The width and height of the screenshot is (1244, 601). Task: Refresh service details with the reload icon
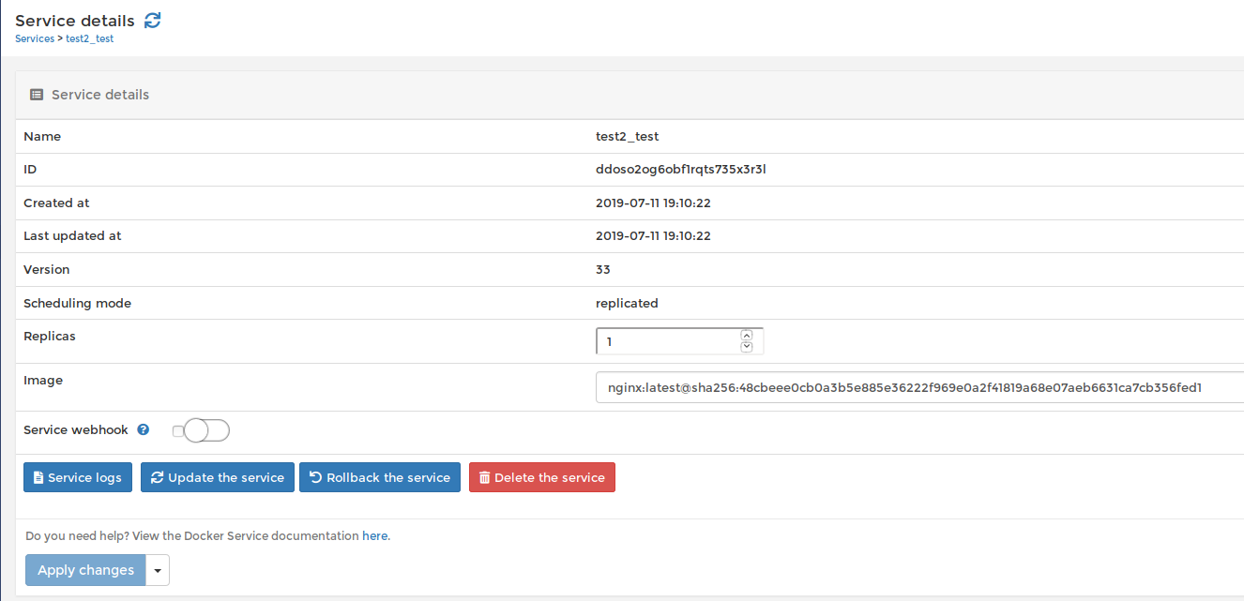[x=153, y=20]
